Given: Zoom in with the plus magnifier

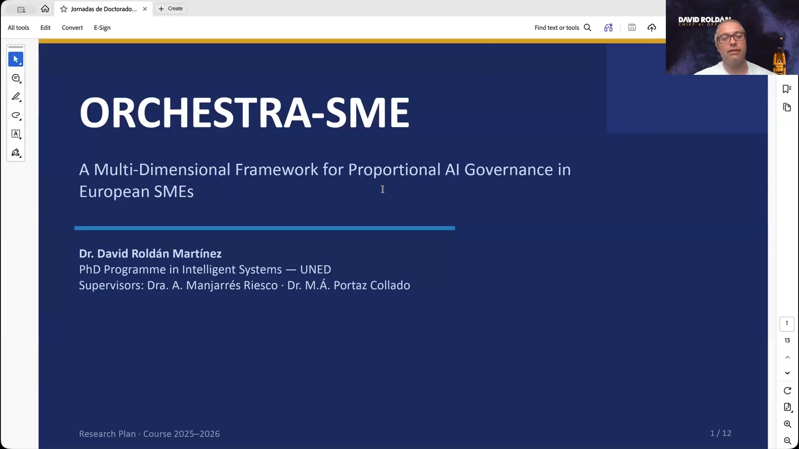Looking at the screenshot, I should coord(787,424).
